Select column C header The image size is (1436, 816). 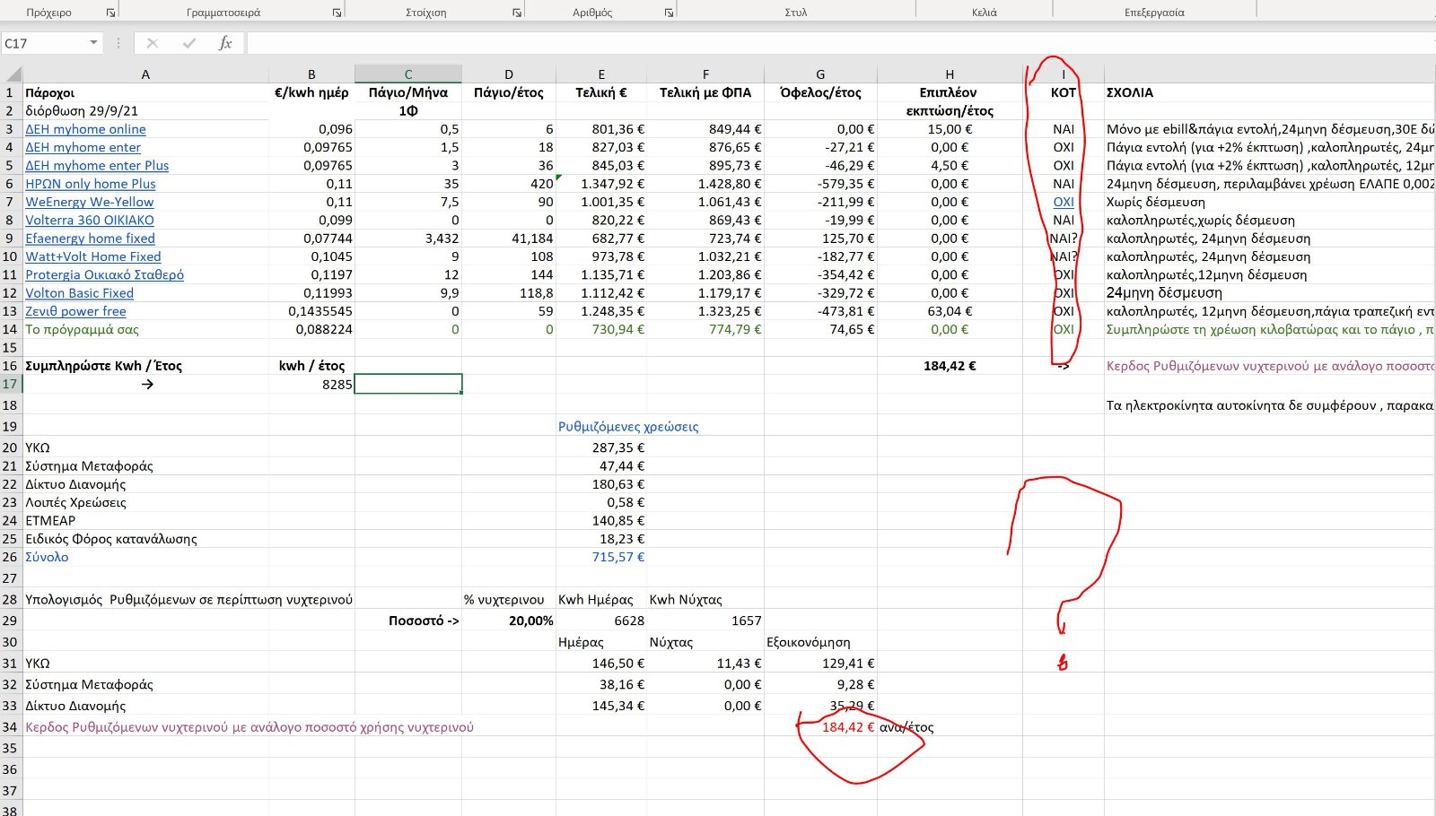coord(408,74)
